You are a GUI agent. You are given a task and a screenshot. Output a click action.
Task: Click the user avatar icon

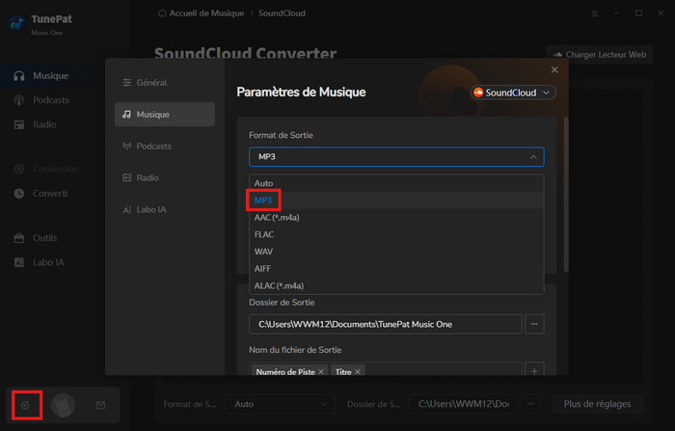click(63, 405)
